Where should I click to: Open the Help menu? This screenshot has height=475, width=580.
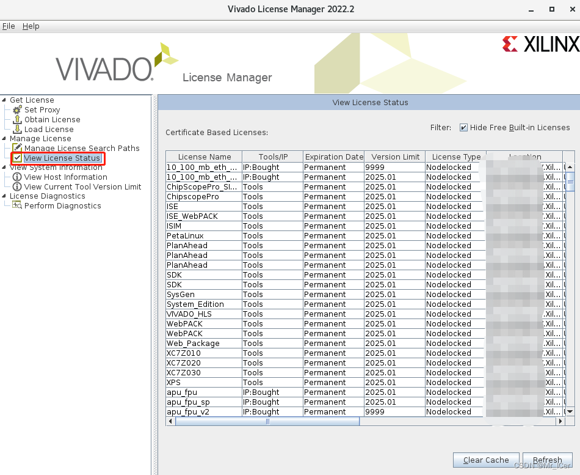coord(31,26)
